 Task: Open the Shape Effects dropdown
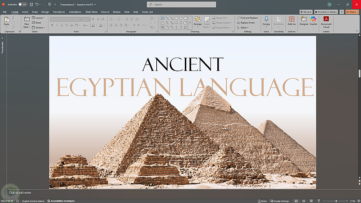click(222, 28)
